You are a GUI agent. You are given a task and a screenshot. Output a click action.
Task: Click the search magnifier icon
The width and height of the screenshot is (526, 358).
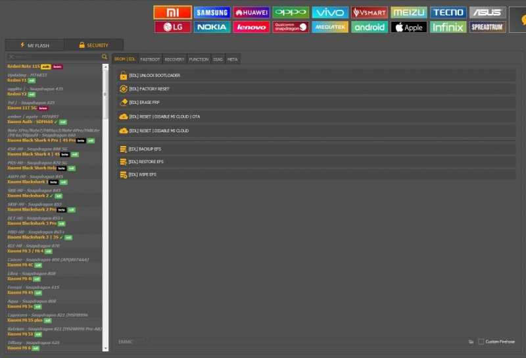[x=105, y=57]
